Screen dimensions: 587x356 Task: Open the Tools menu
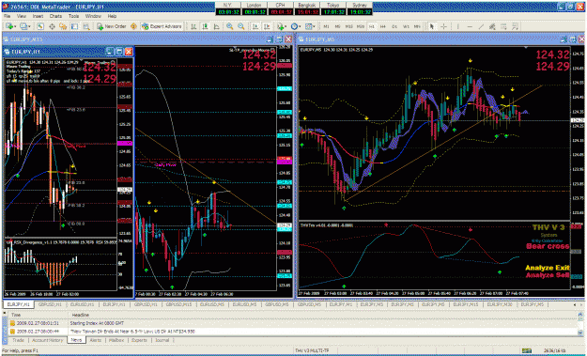click(74, 16)
